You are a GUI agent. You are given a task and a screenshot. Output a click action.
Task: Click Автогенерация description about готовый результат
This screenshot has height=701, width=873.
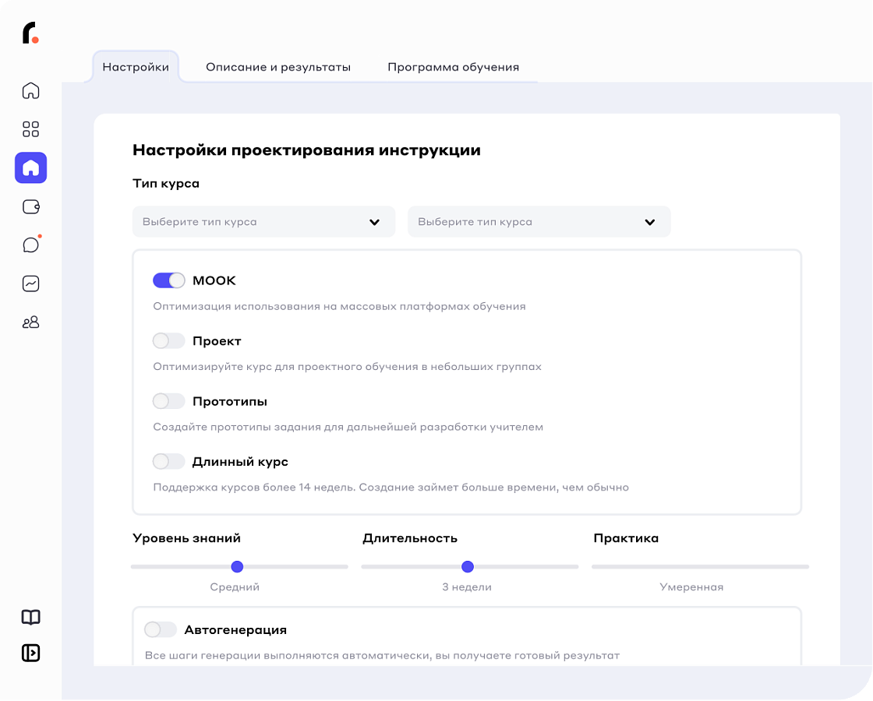[x=382, y=655]
